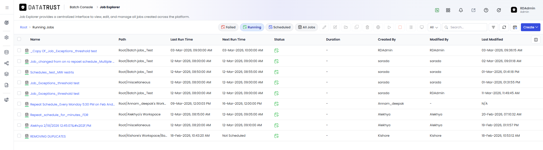The width and height of the screenshot is (543, 150).
Task: Click the trash delete toolbar icon
Action: pyautogui.click(x=367, y=27)
